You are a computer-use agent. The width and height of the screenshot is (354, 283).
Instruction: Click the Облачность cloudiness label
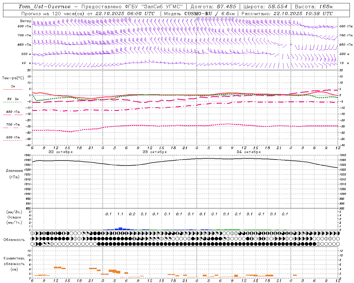tap(14, 240)
